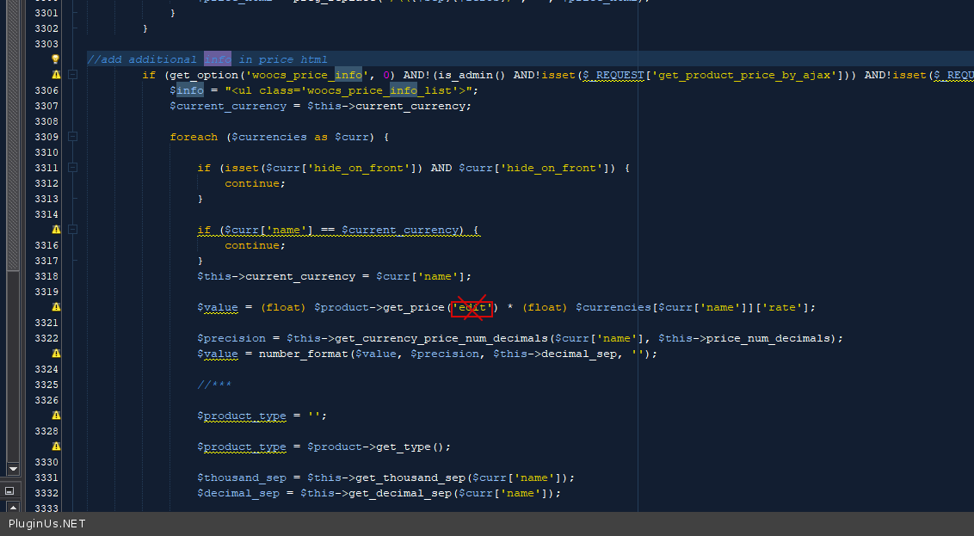The height and width of the screenshot is (536, 974).
Task: Click warning icon beside get_type() line
Action: 56,447
